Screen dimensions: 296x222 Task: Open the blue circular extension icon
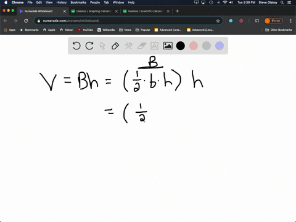point(231,21)
